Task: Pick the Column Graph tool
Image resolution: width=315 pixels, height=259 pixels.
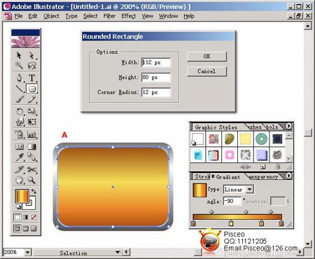Action: tap(31, 134)
